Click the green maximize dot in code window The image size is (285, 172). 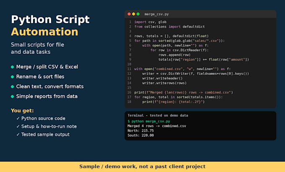coord(138,14)
